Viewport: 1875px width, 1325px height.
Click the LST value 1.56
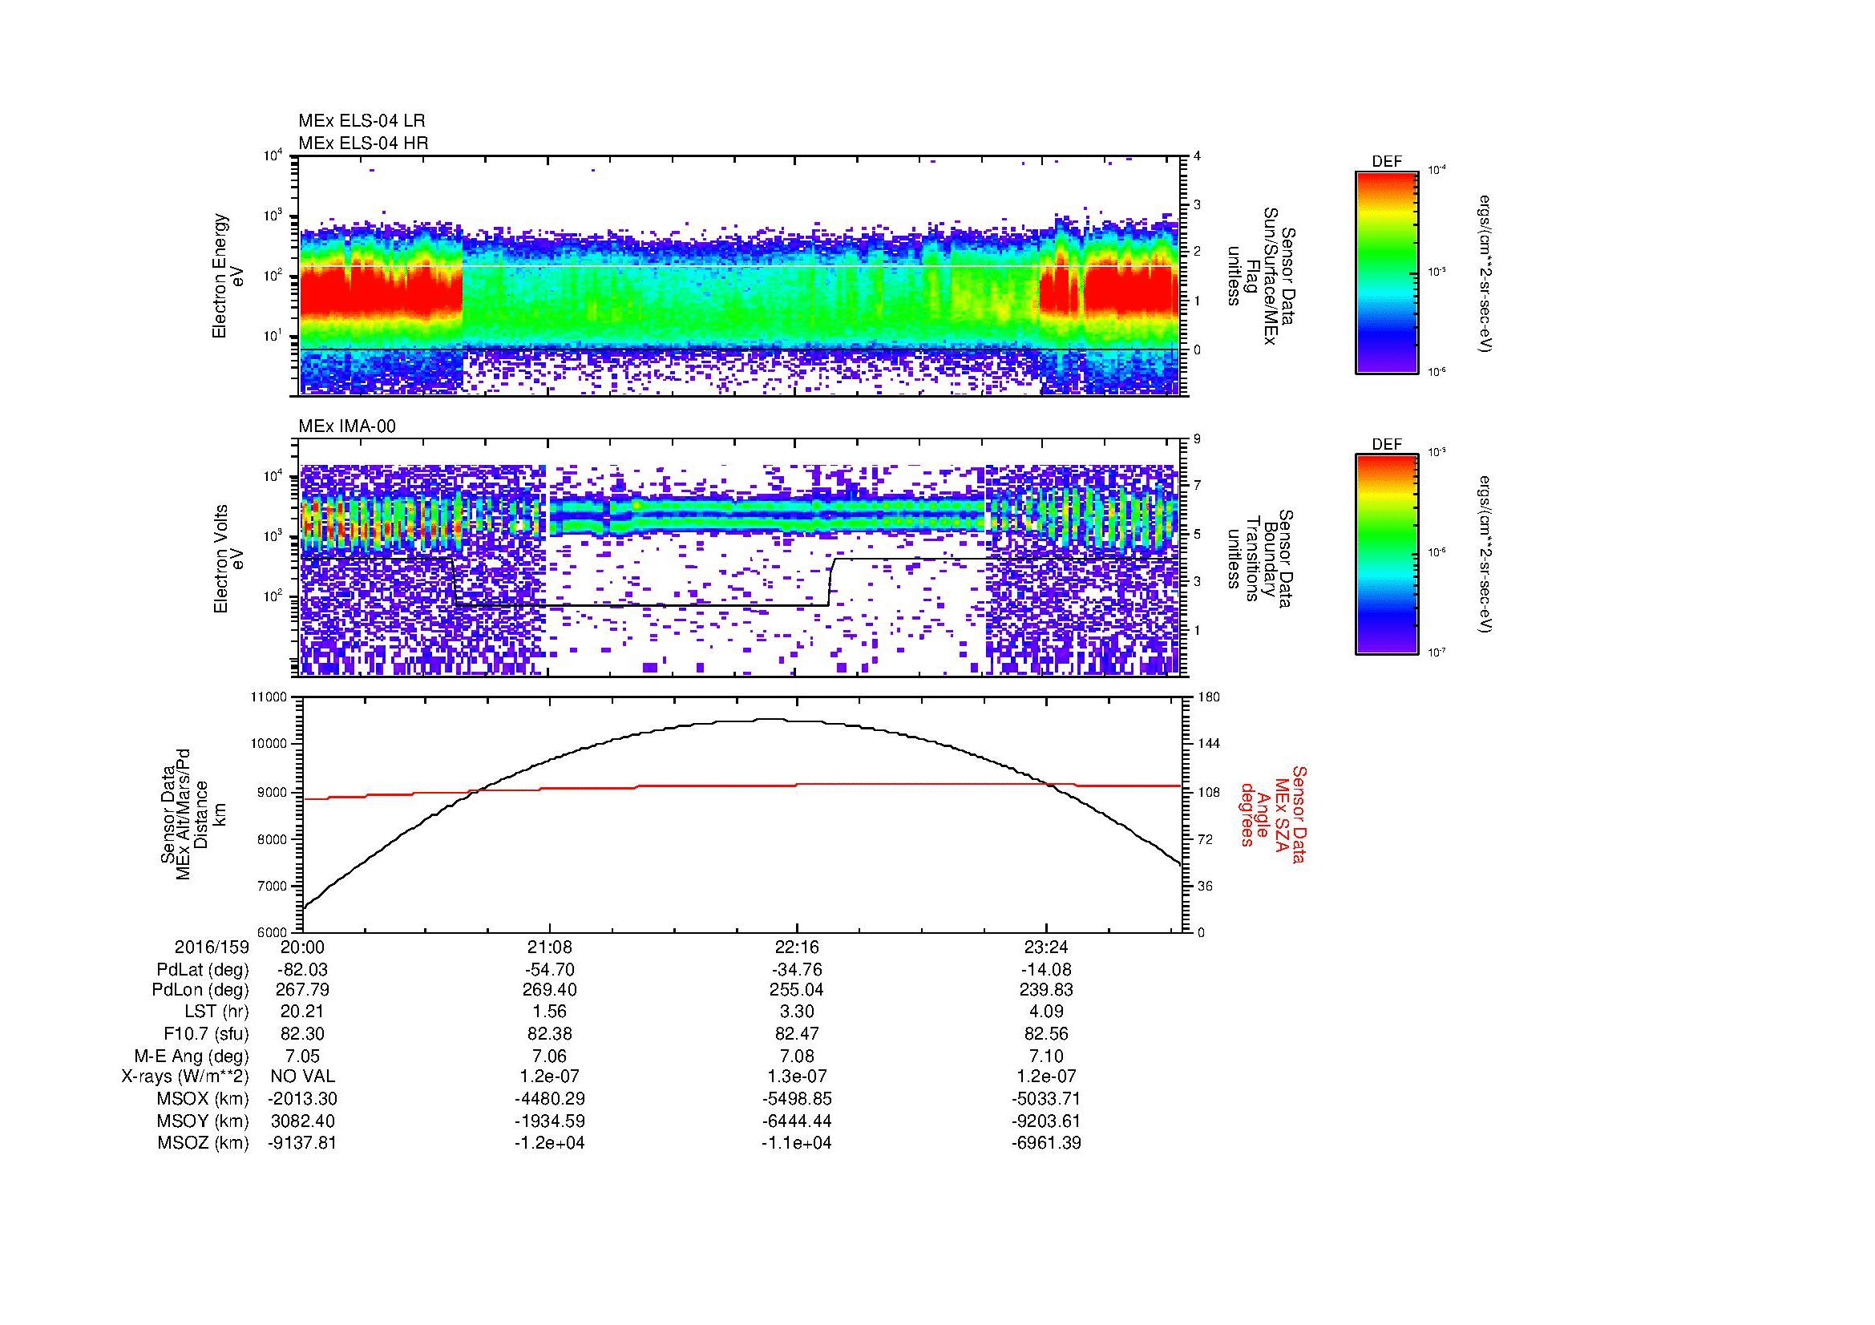pos(551,1012)
